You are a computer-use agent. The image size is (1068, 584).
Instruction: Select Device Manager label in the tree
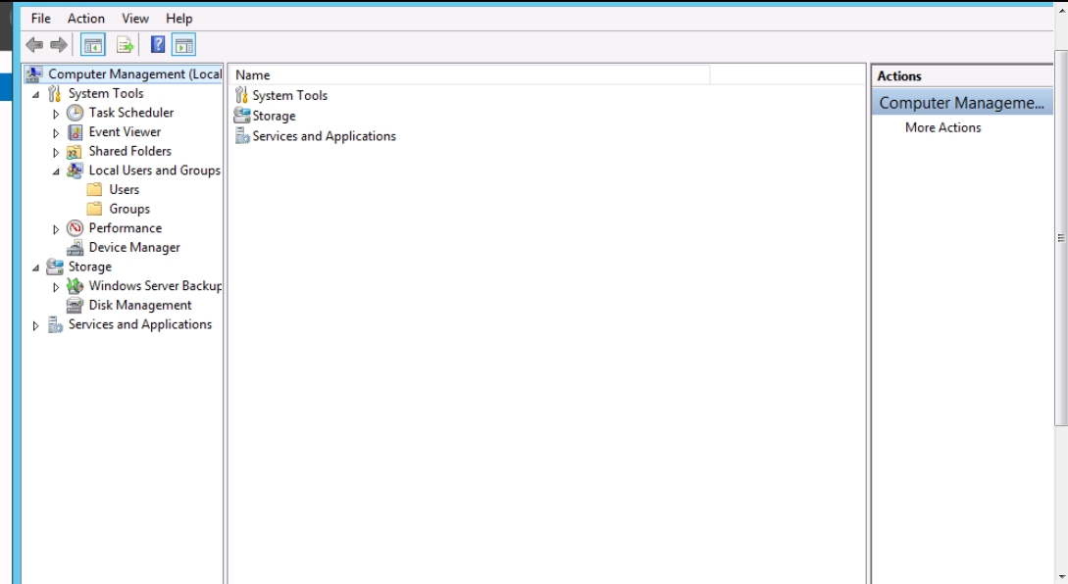point(134,247)
